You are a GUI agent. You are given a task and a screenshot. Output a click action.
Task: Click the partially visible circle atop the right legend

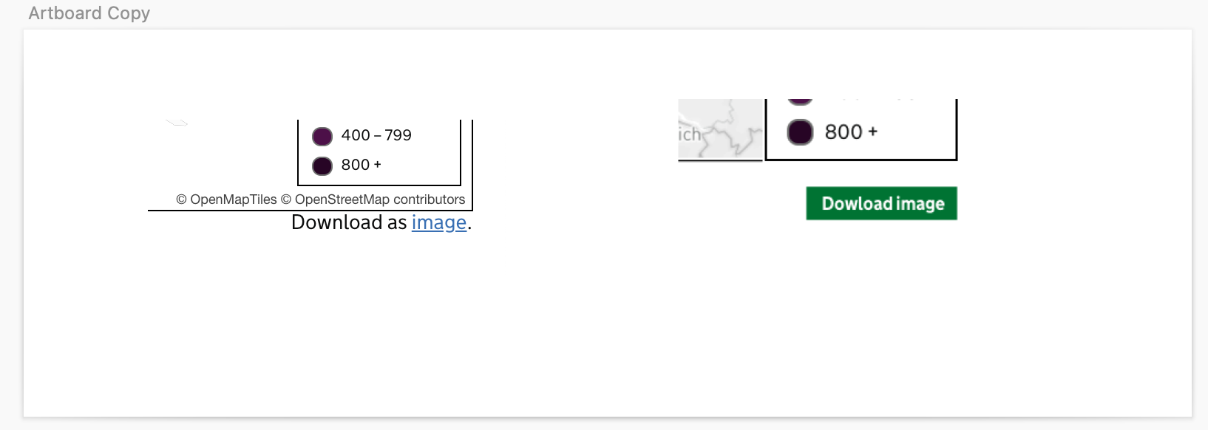(800, 97)
